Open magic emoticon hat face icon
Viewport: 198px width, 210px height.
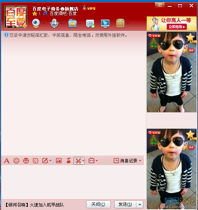[x=26, y=161]
